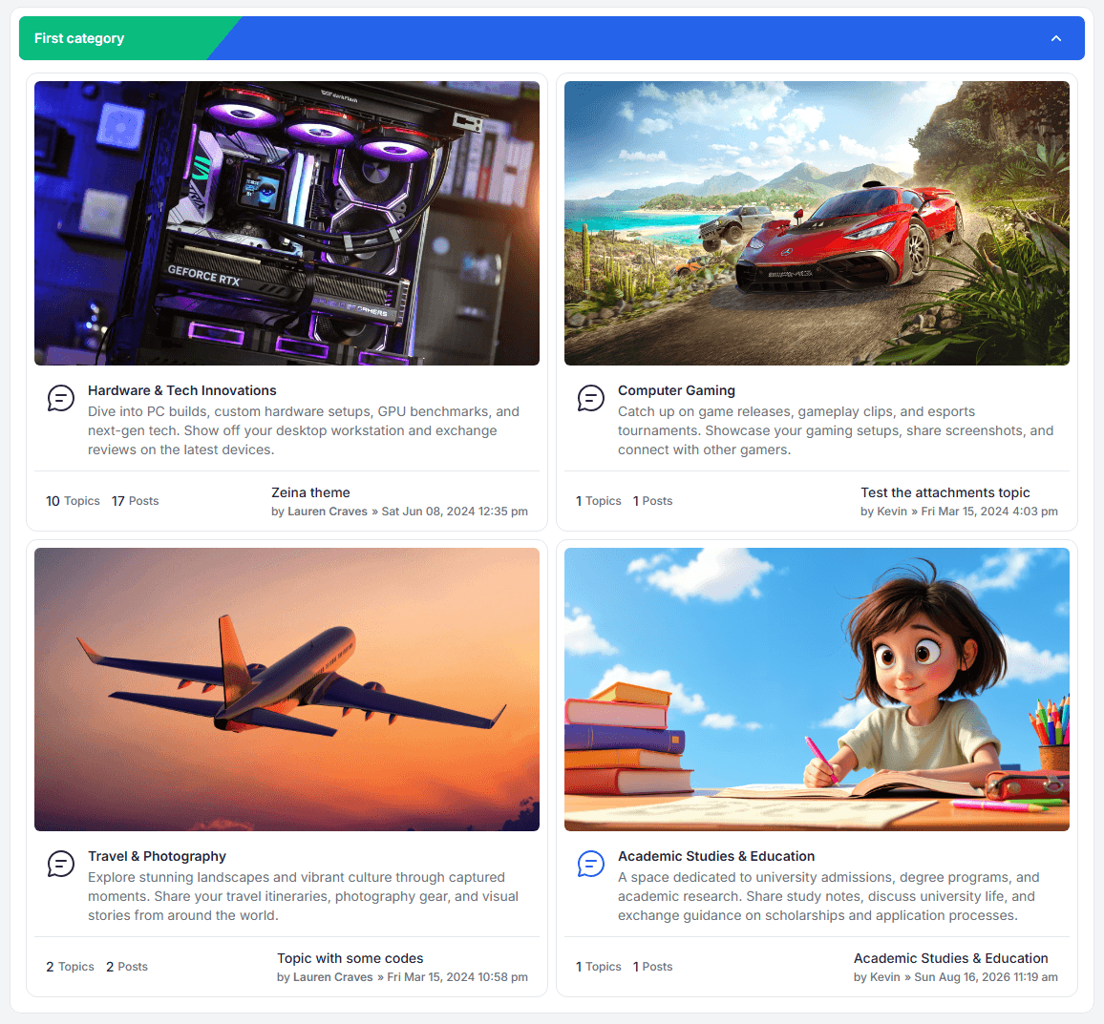
Task: Click the Sun Aug 16, 2026 11:19 am date
Action: pos(986,977)
